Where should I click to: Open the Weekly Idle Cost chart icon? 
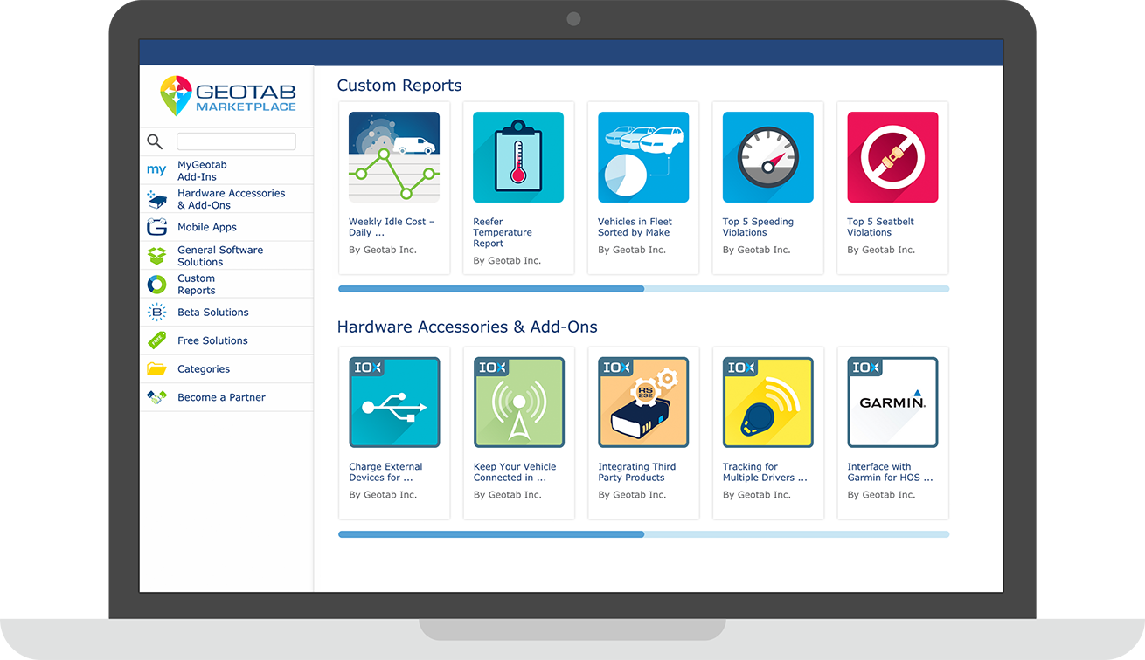[394, 157]
